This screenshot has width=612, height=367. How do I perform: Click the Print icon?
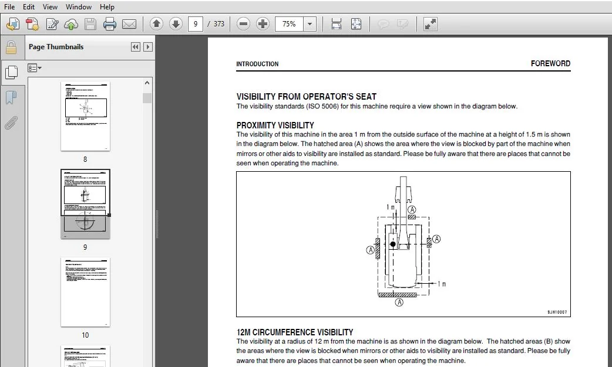[110, 24]
